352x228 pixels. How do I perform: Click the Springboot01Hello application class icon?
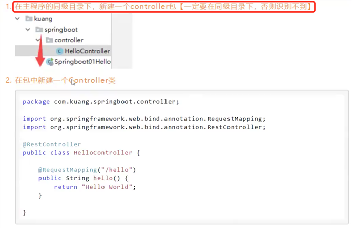click(x=50, y=61)
